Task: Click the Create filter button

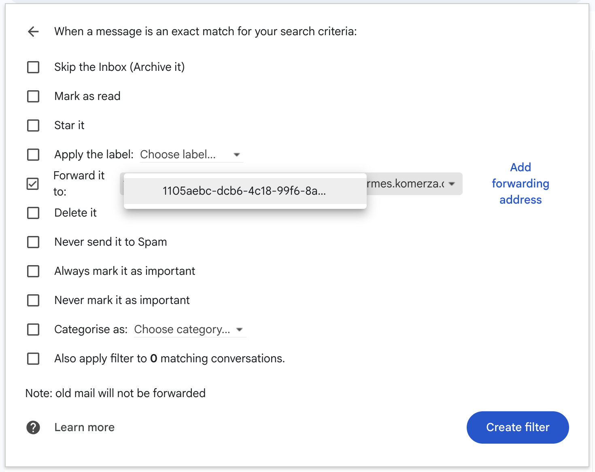Action: click(518, 427)
